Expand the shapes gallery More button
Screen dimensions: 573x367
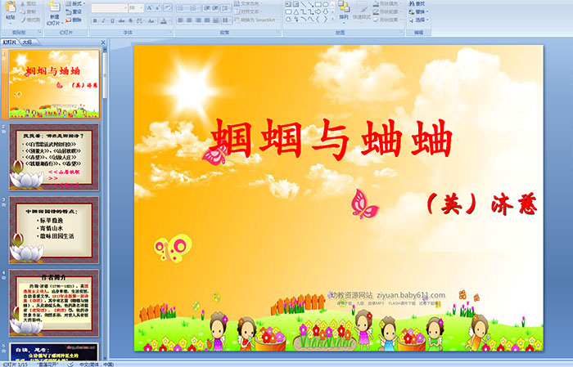[332, 19]
